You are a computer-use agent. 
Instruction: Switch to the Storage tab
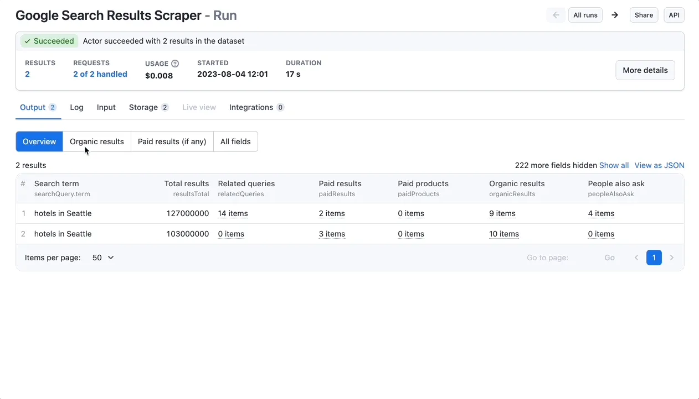click(x=149, y=107)
